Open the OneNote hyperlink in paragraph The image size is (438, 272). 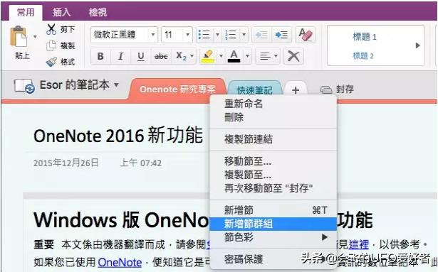tap(120, 262)
